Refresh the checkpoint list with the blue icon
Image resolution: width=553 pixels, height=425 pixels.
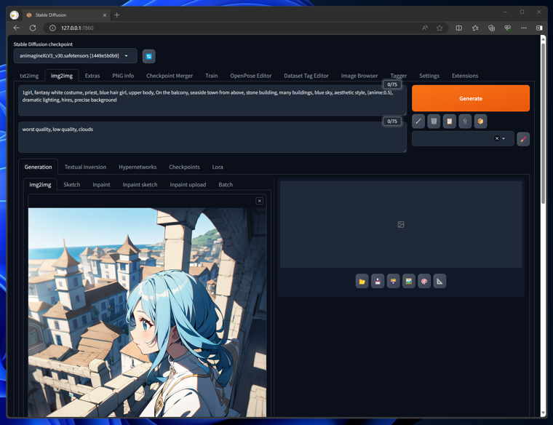[149, 57]
